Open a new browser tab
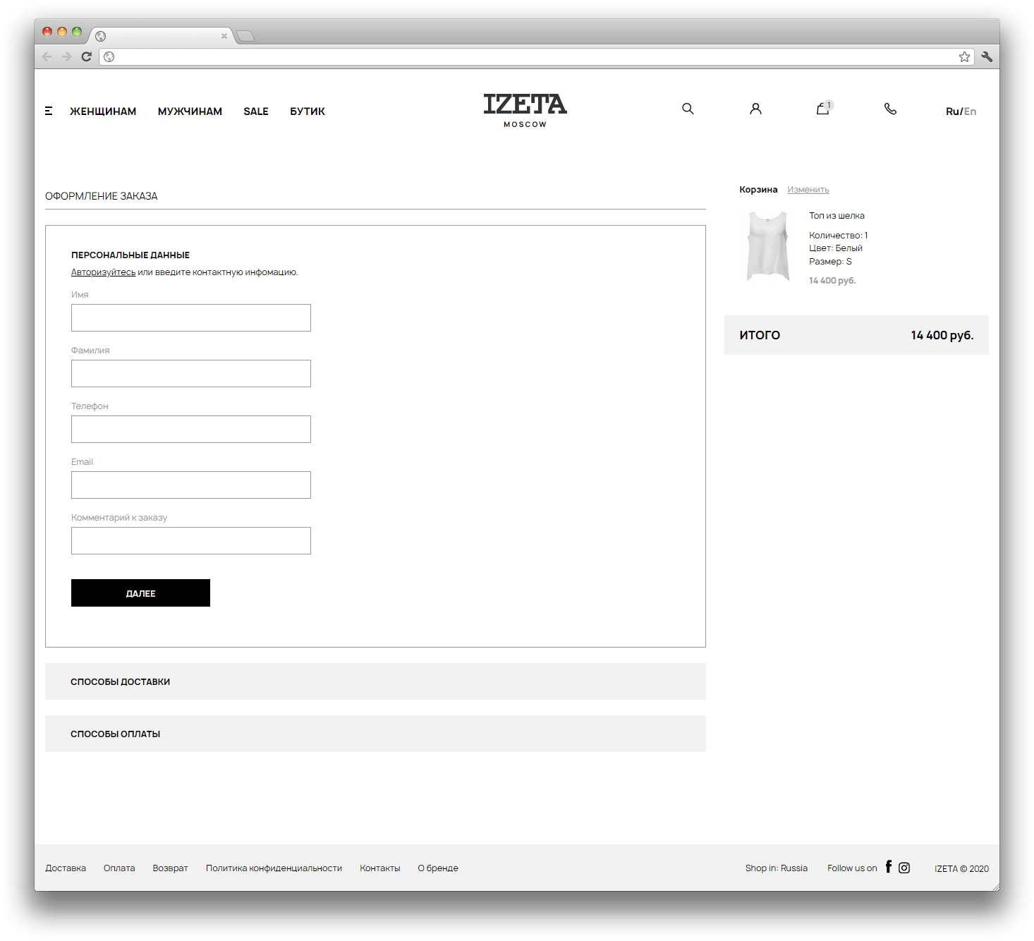 point(245,36)
